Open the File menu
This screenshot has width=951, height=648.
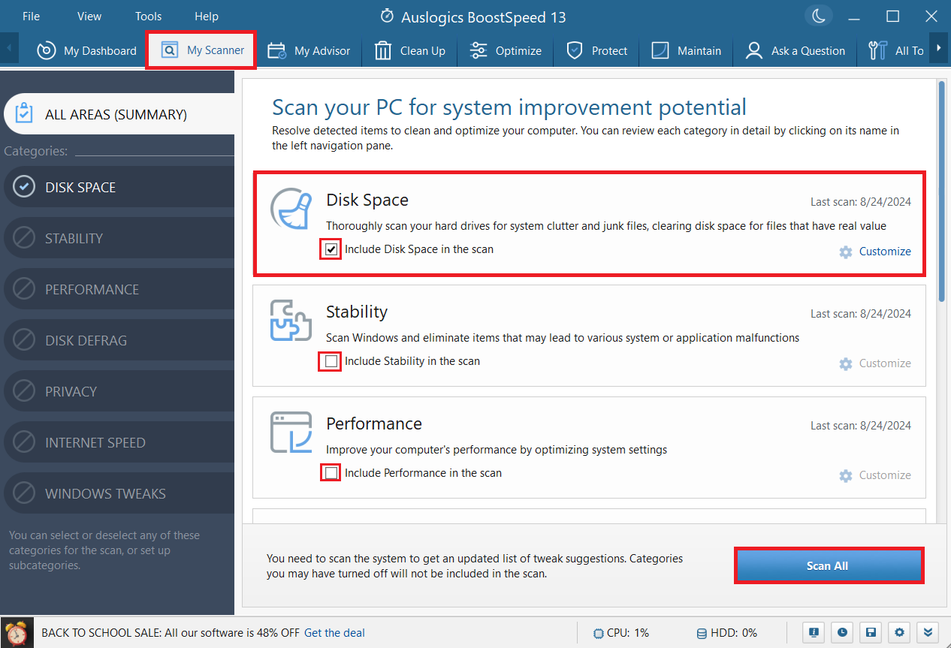pos(31,16)
